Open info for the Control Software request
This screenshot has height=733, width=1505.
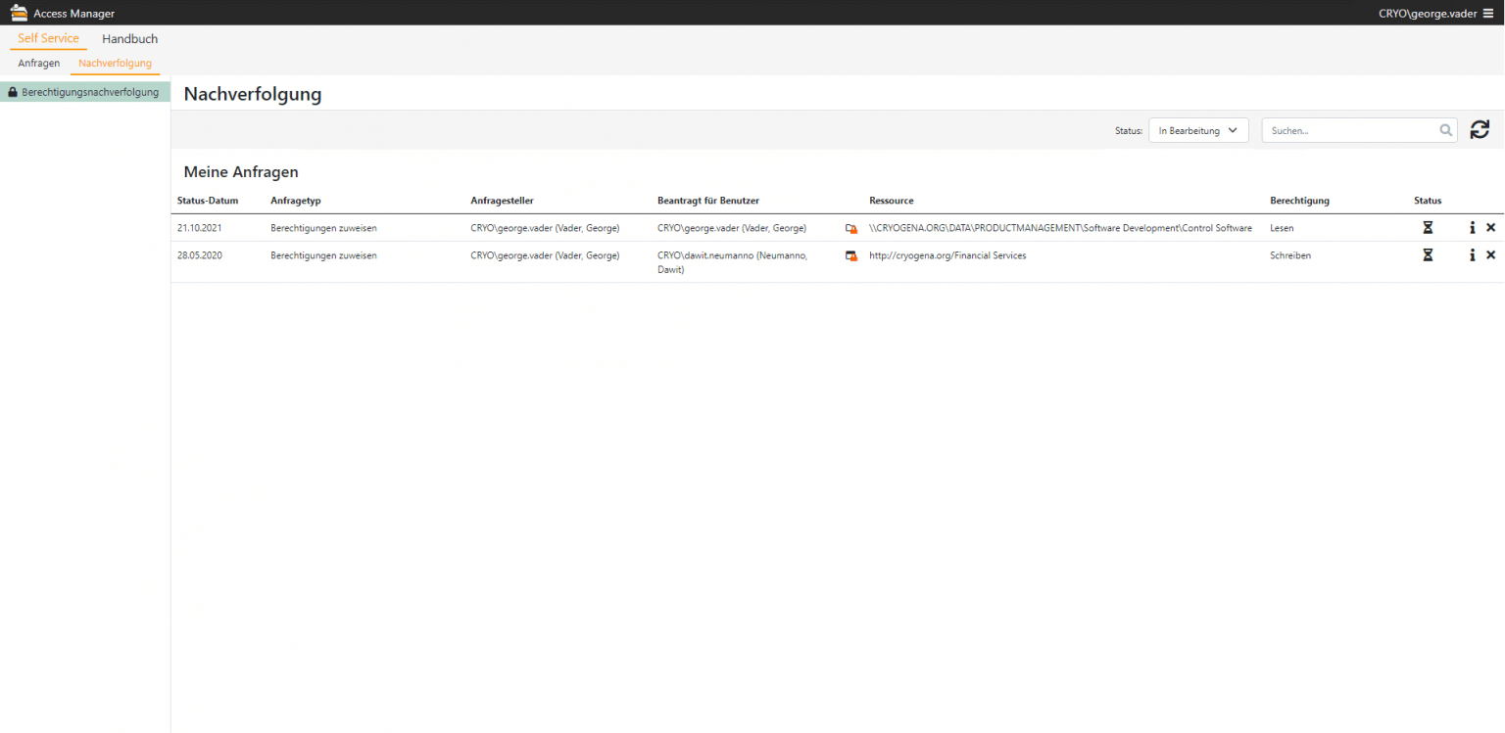click(1472, 228)
